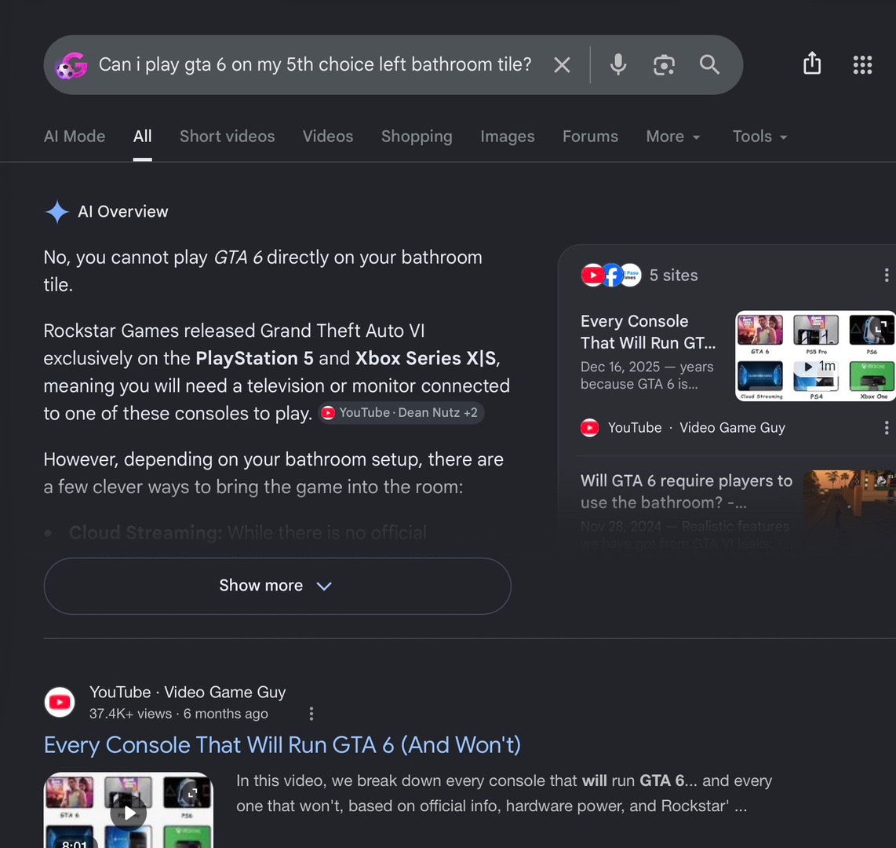Switch to the Shopping tab
This screenshot has width=896, height=848.
coord(417,136)
